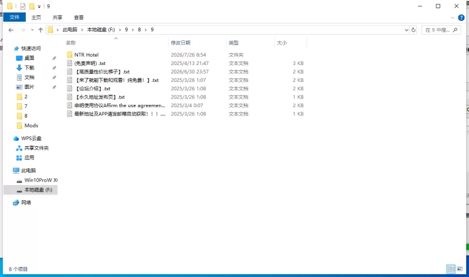Image resolution: width=469 pixels, height=277 pixels.
Task: Open the 文件 menu tab
Action: pos(14,18)
